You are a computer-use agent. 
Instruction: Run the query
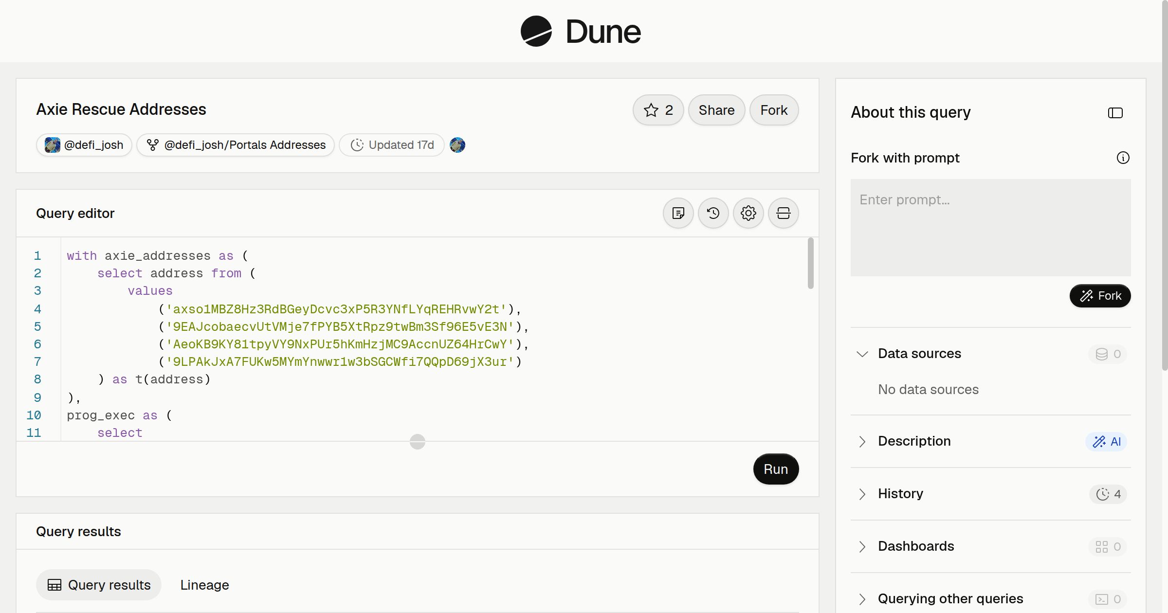click(x=776, y=469)
